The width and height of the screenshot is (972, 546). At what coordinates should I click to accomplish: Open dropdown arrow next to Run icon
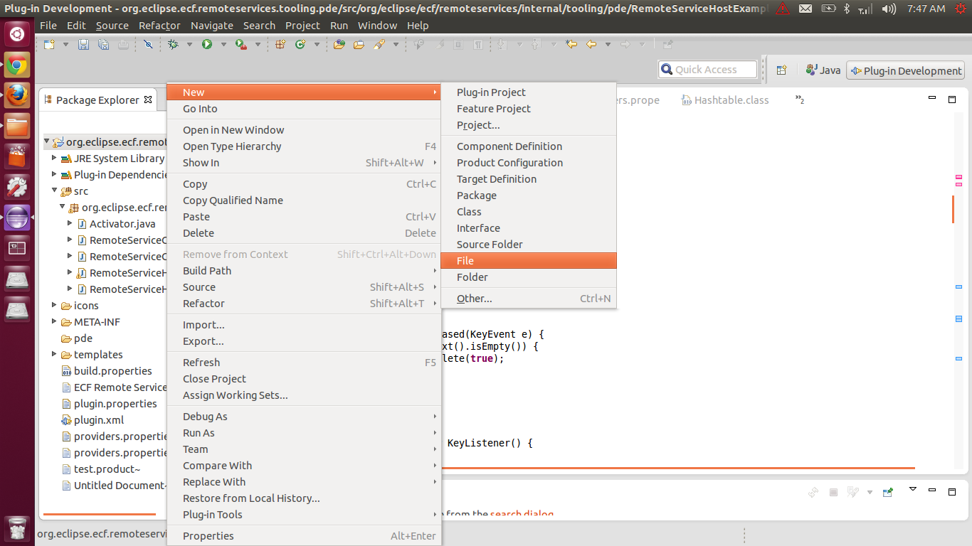223,44
